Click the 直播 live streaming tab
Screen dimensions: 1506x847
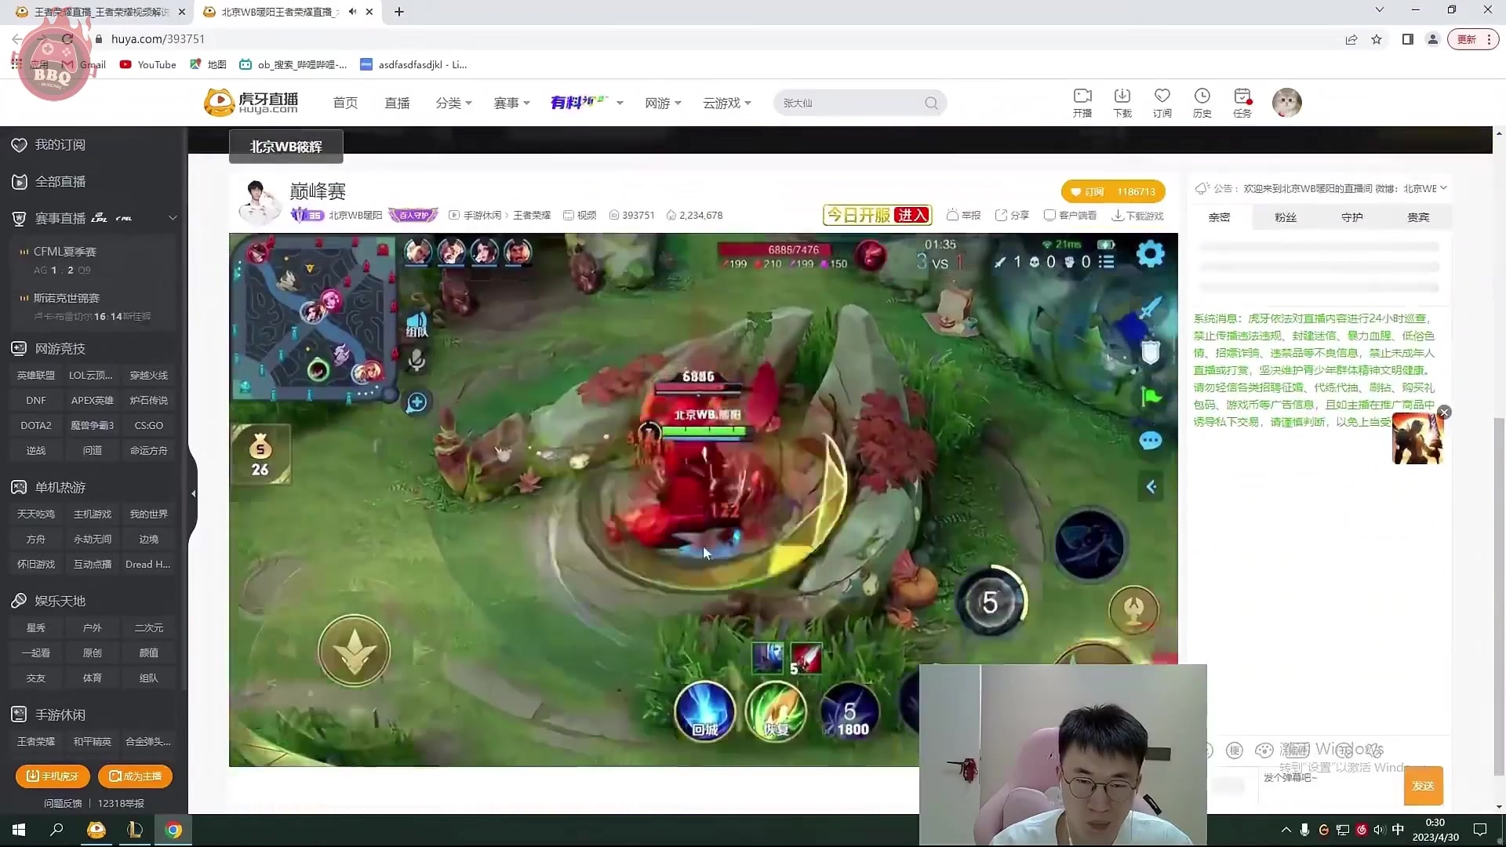click(x=397, y=103)
